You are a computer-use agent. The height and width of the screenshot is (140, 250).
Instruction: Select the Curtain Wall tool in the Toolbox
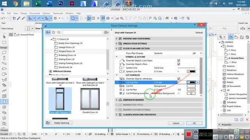[4, 96]
